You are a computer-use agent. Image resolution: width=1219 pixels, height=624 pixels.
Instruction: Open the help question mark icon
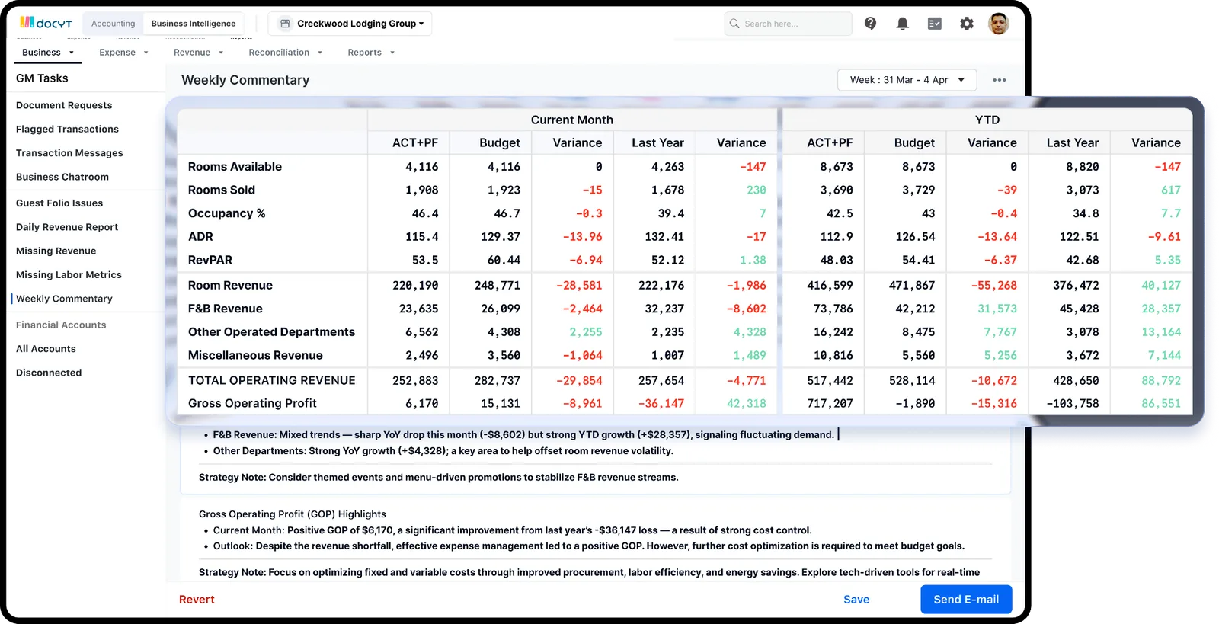(870, 24)
